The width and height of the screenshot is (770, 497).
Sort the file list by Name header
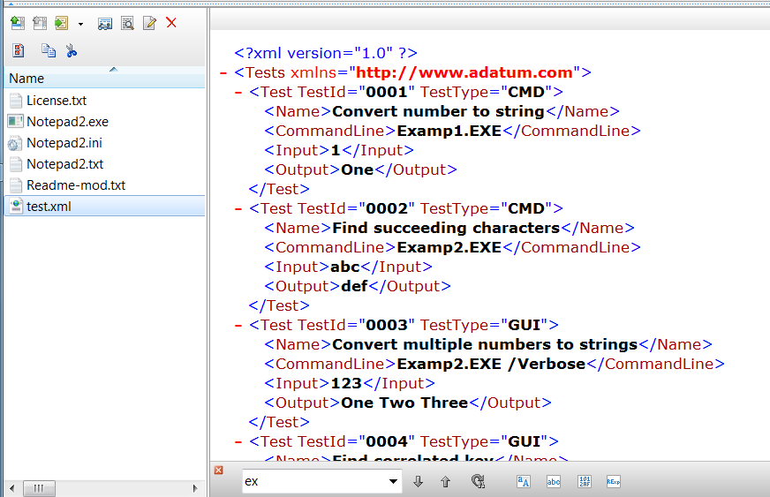[104, 78]
